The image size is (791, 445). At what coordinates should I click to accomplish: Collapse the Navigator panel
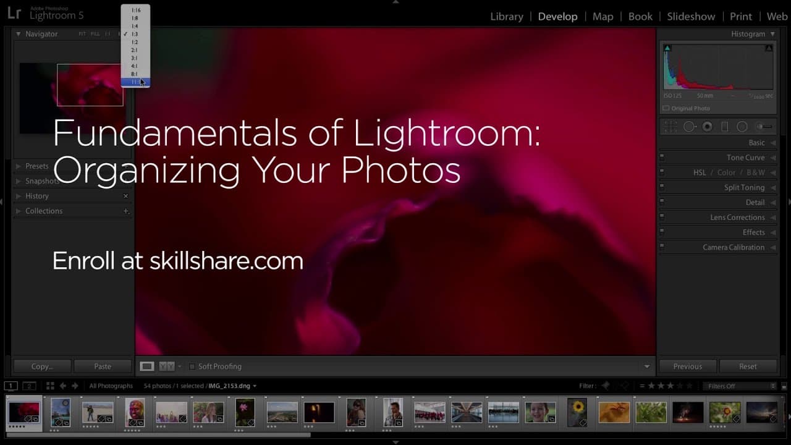click(x=19, y=34)
